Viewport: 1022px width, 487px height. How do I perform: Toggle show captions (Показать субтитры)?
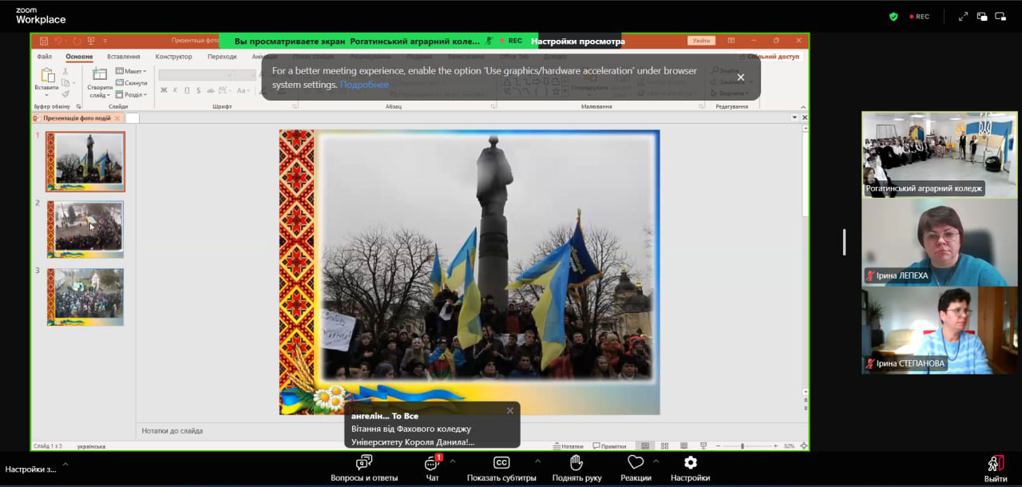[x=501, y=463]
